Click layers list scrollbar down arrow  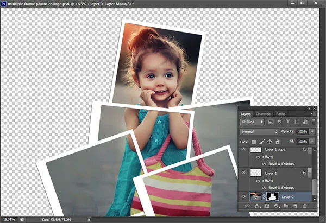[x=315, y=199]
